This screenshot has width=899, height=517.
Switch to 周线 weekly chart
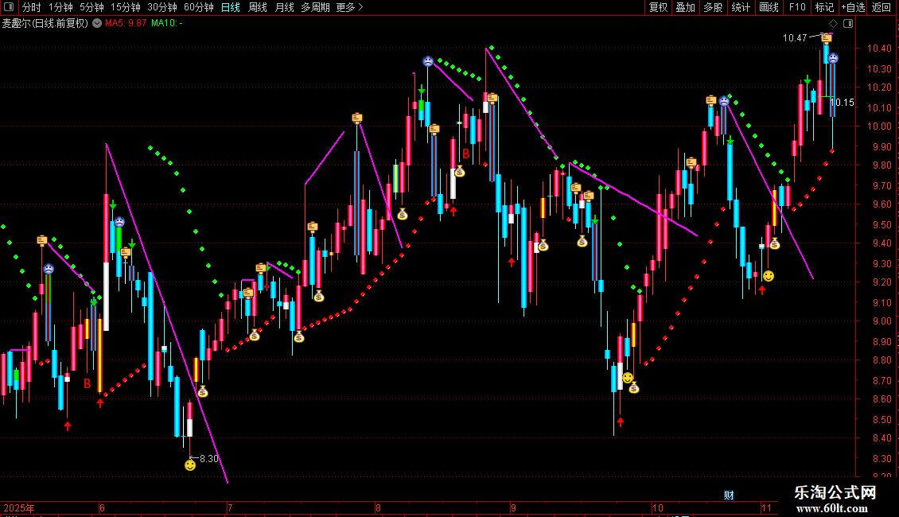[258, 7]
